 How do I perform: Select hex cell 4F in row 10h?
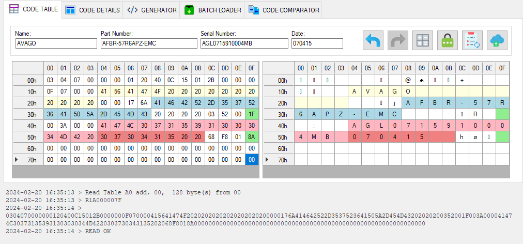(x=158, y=91)
